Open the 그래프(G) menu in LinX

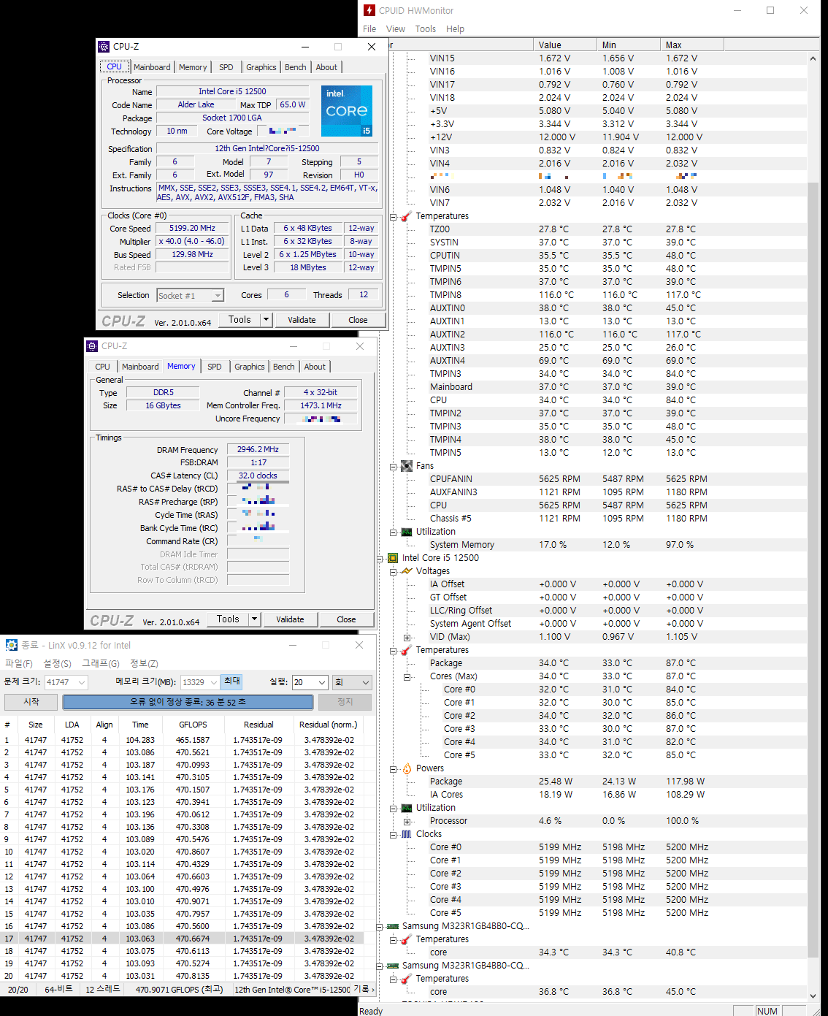pyautogui.click(x=101, y=663)
